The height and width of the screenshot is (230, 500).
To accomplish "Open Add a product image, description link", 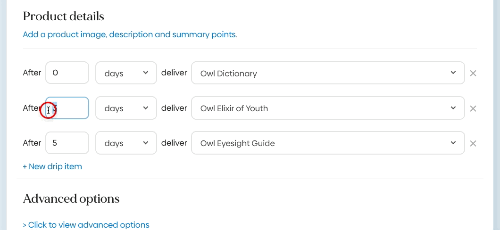I will [x=130, y=34].
